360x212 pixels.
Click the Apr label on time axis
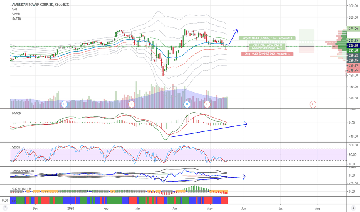(175, 208)
